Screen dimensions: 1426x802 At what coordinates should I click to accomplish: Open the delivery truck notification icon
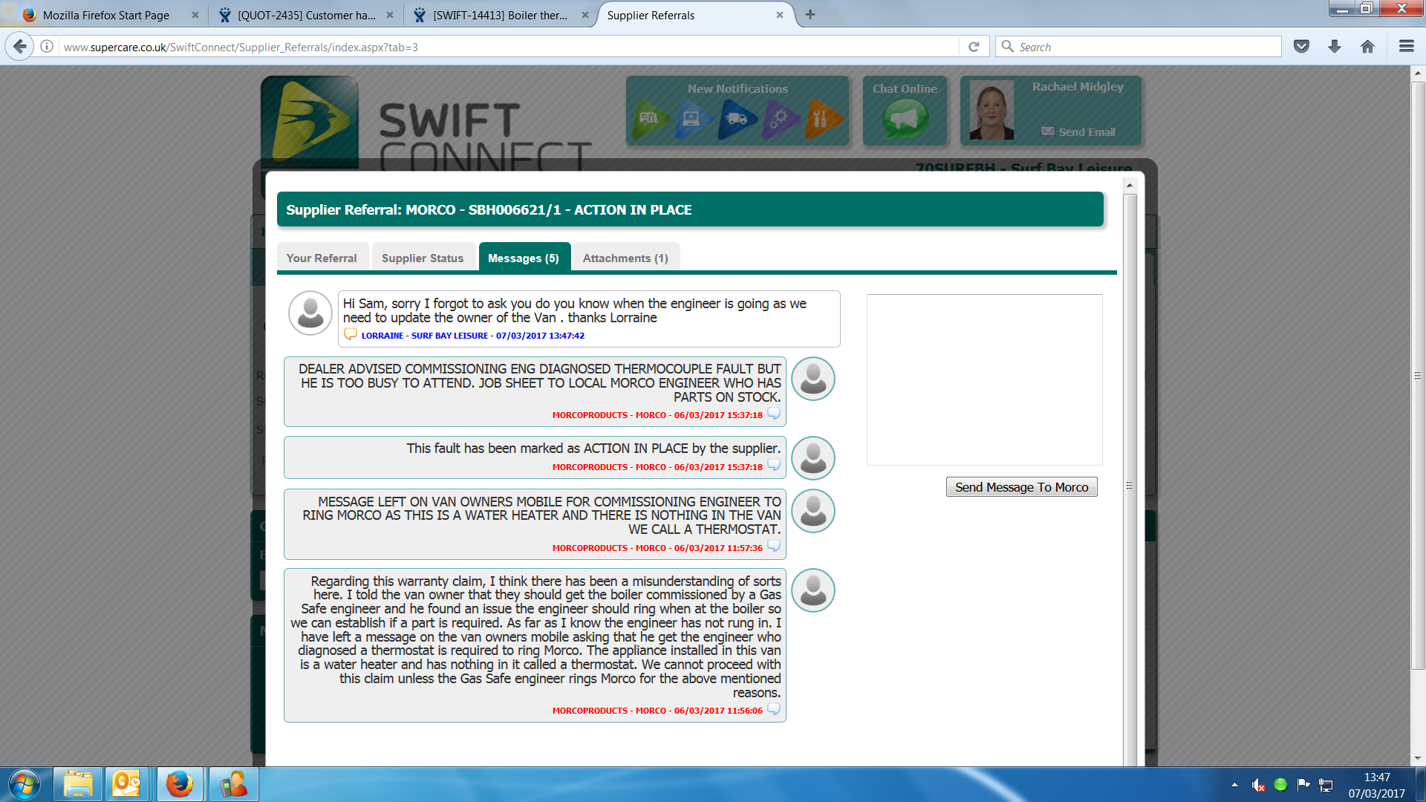click(736, 118)
